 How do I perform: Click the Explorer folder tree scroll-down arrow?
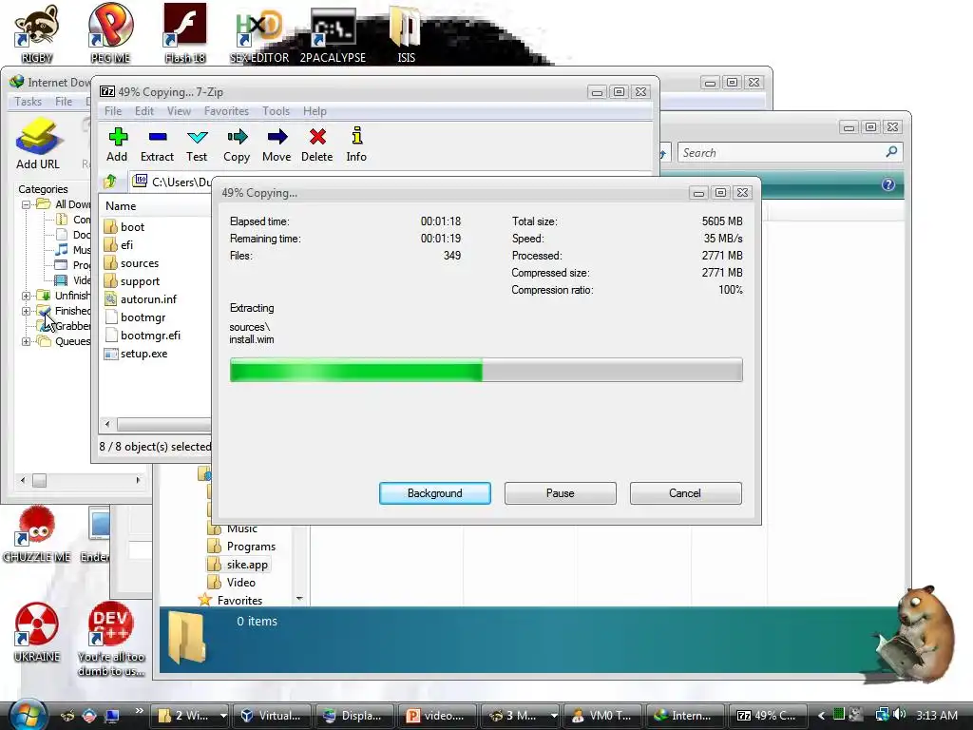pos(299,599)
